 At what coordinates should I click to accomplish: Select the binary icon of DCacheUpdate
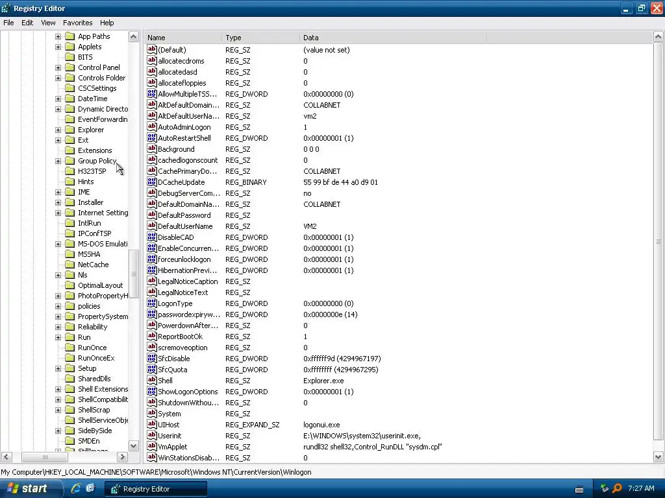[152, 182]
